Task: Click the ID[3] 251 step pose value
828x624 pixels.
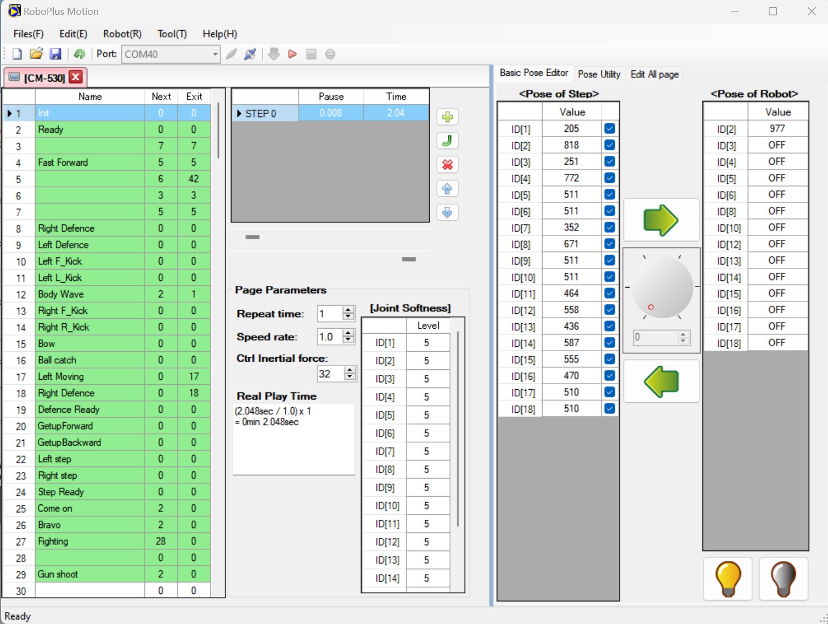Action: (571, 161)
